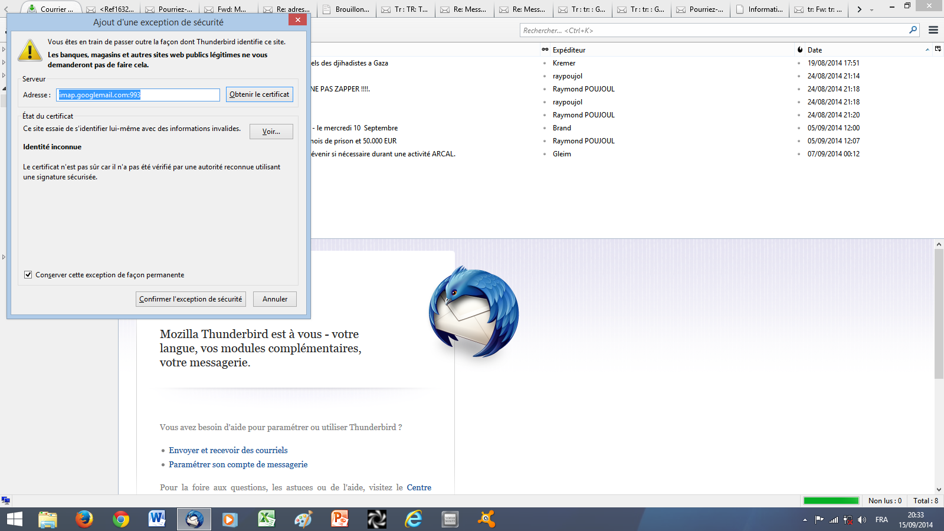Open the Windows Start button

pos(14,519)
